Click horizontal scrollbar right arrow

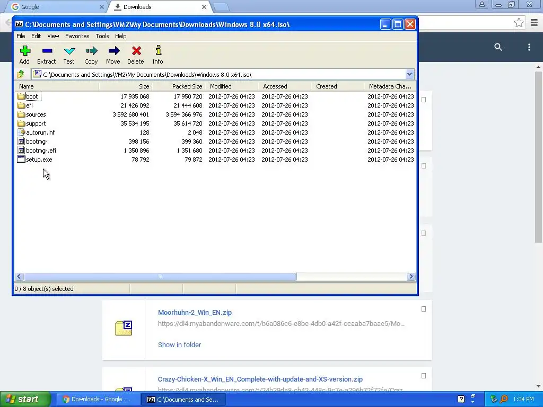click(x=411, y=276)
